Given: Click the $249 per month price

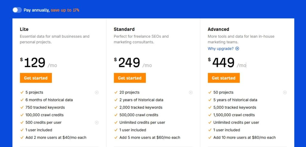Looking at the screenshot, I should pyautogui.click(x=129, y=63).
